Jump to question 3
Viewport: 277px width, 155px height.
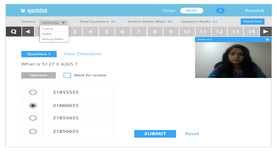coord(75,32)
